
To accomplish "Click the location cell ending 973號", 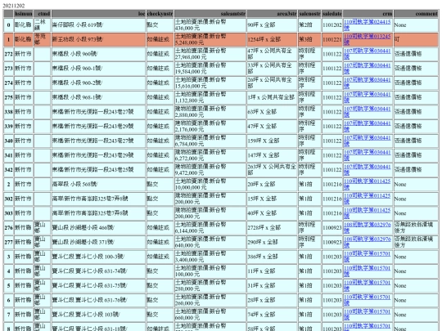I will click(x=99, y=39).
